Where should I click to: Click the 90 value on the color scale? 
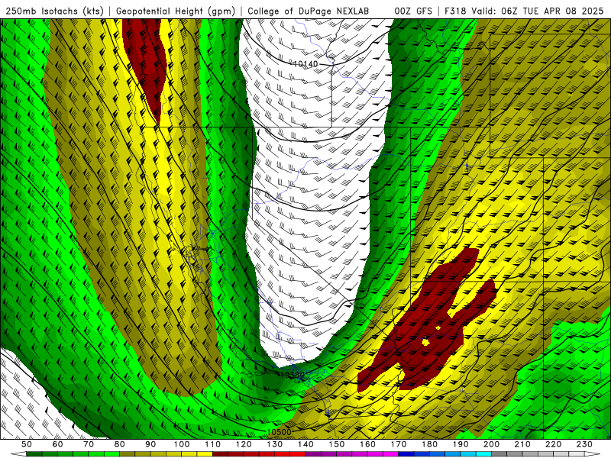pyautogui.click(x=150, y=444)
